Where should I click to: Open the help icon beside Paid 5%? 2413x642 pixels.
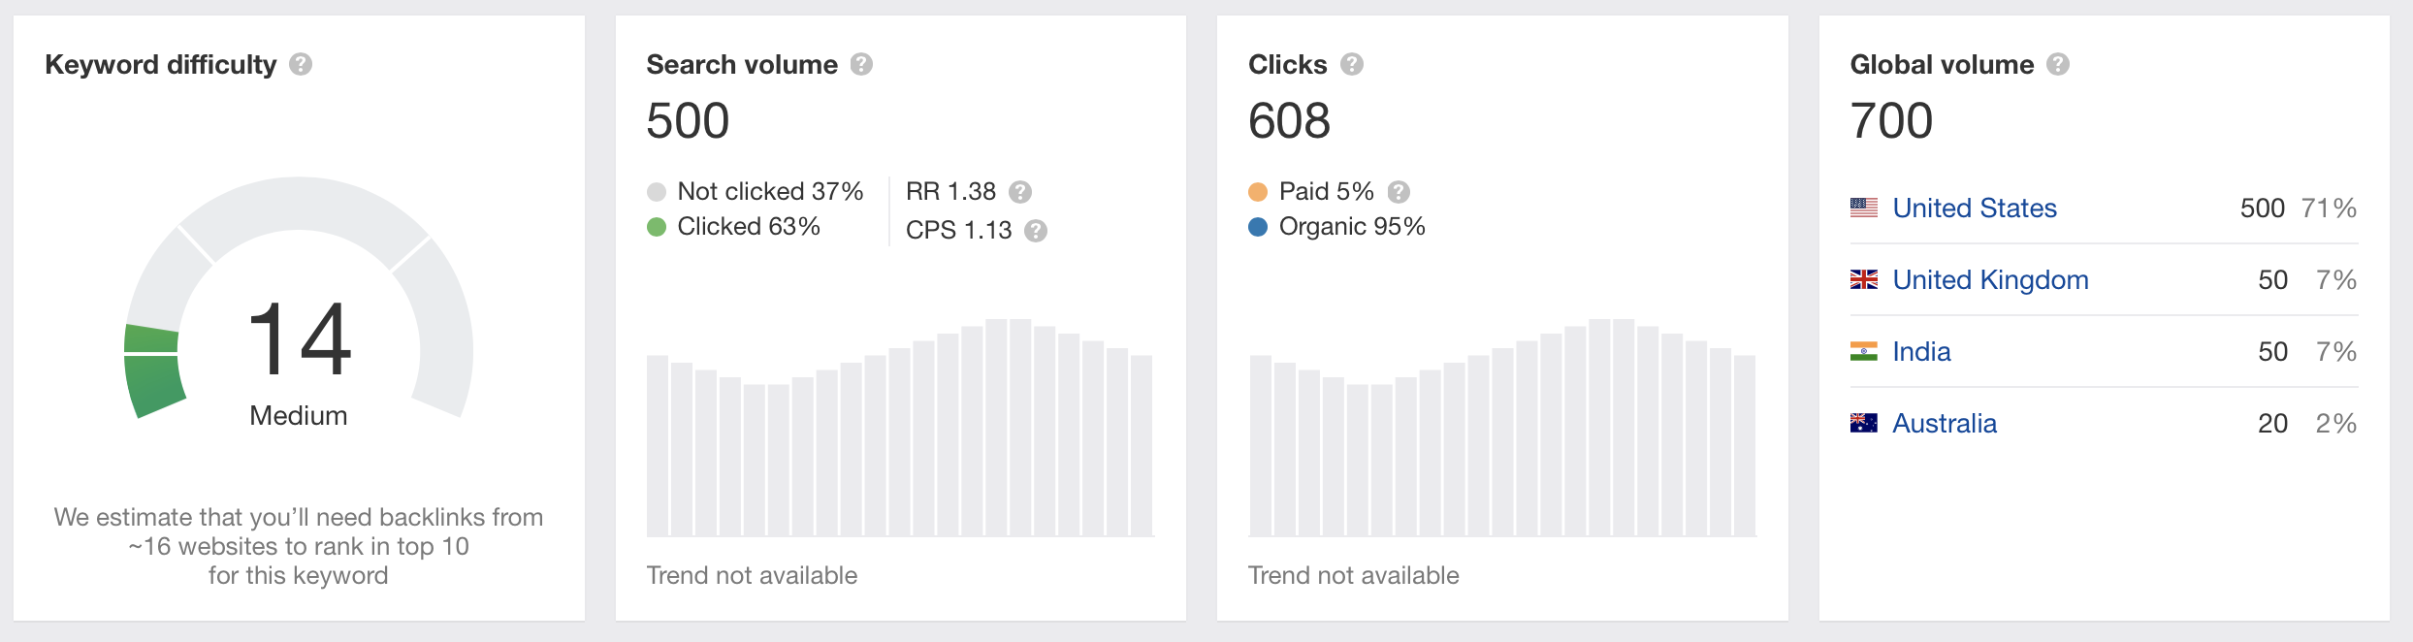(x=1399, y=192)
